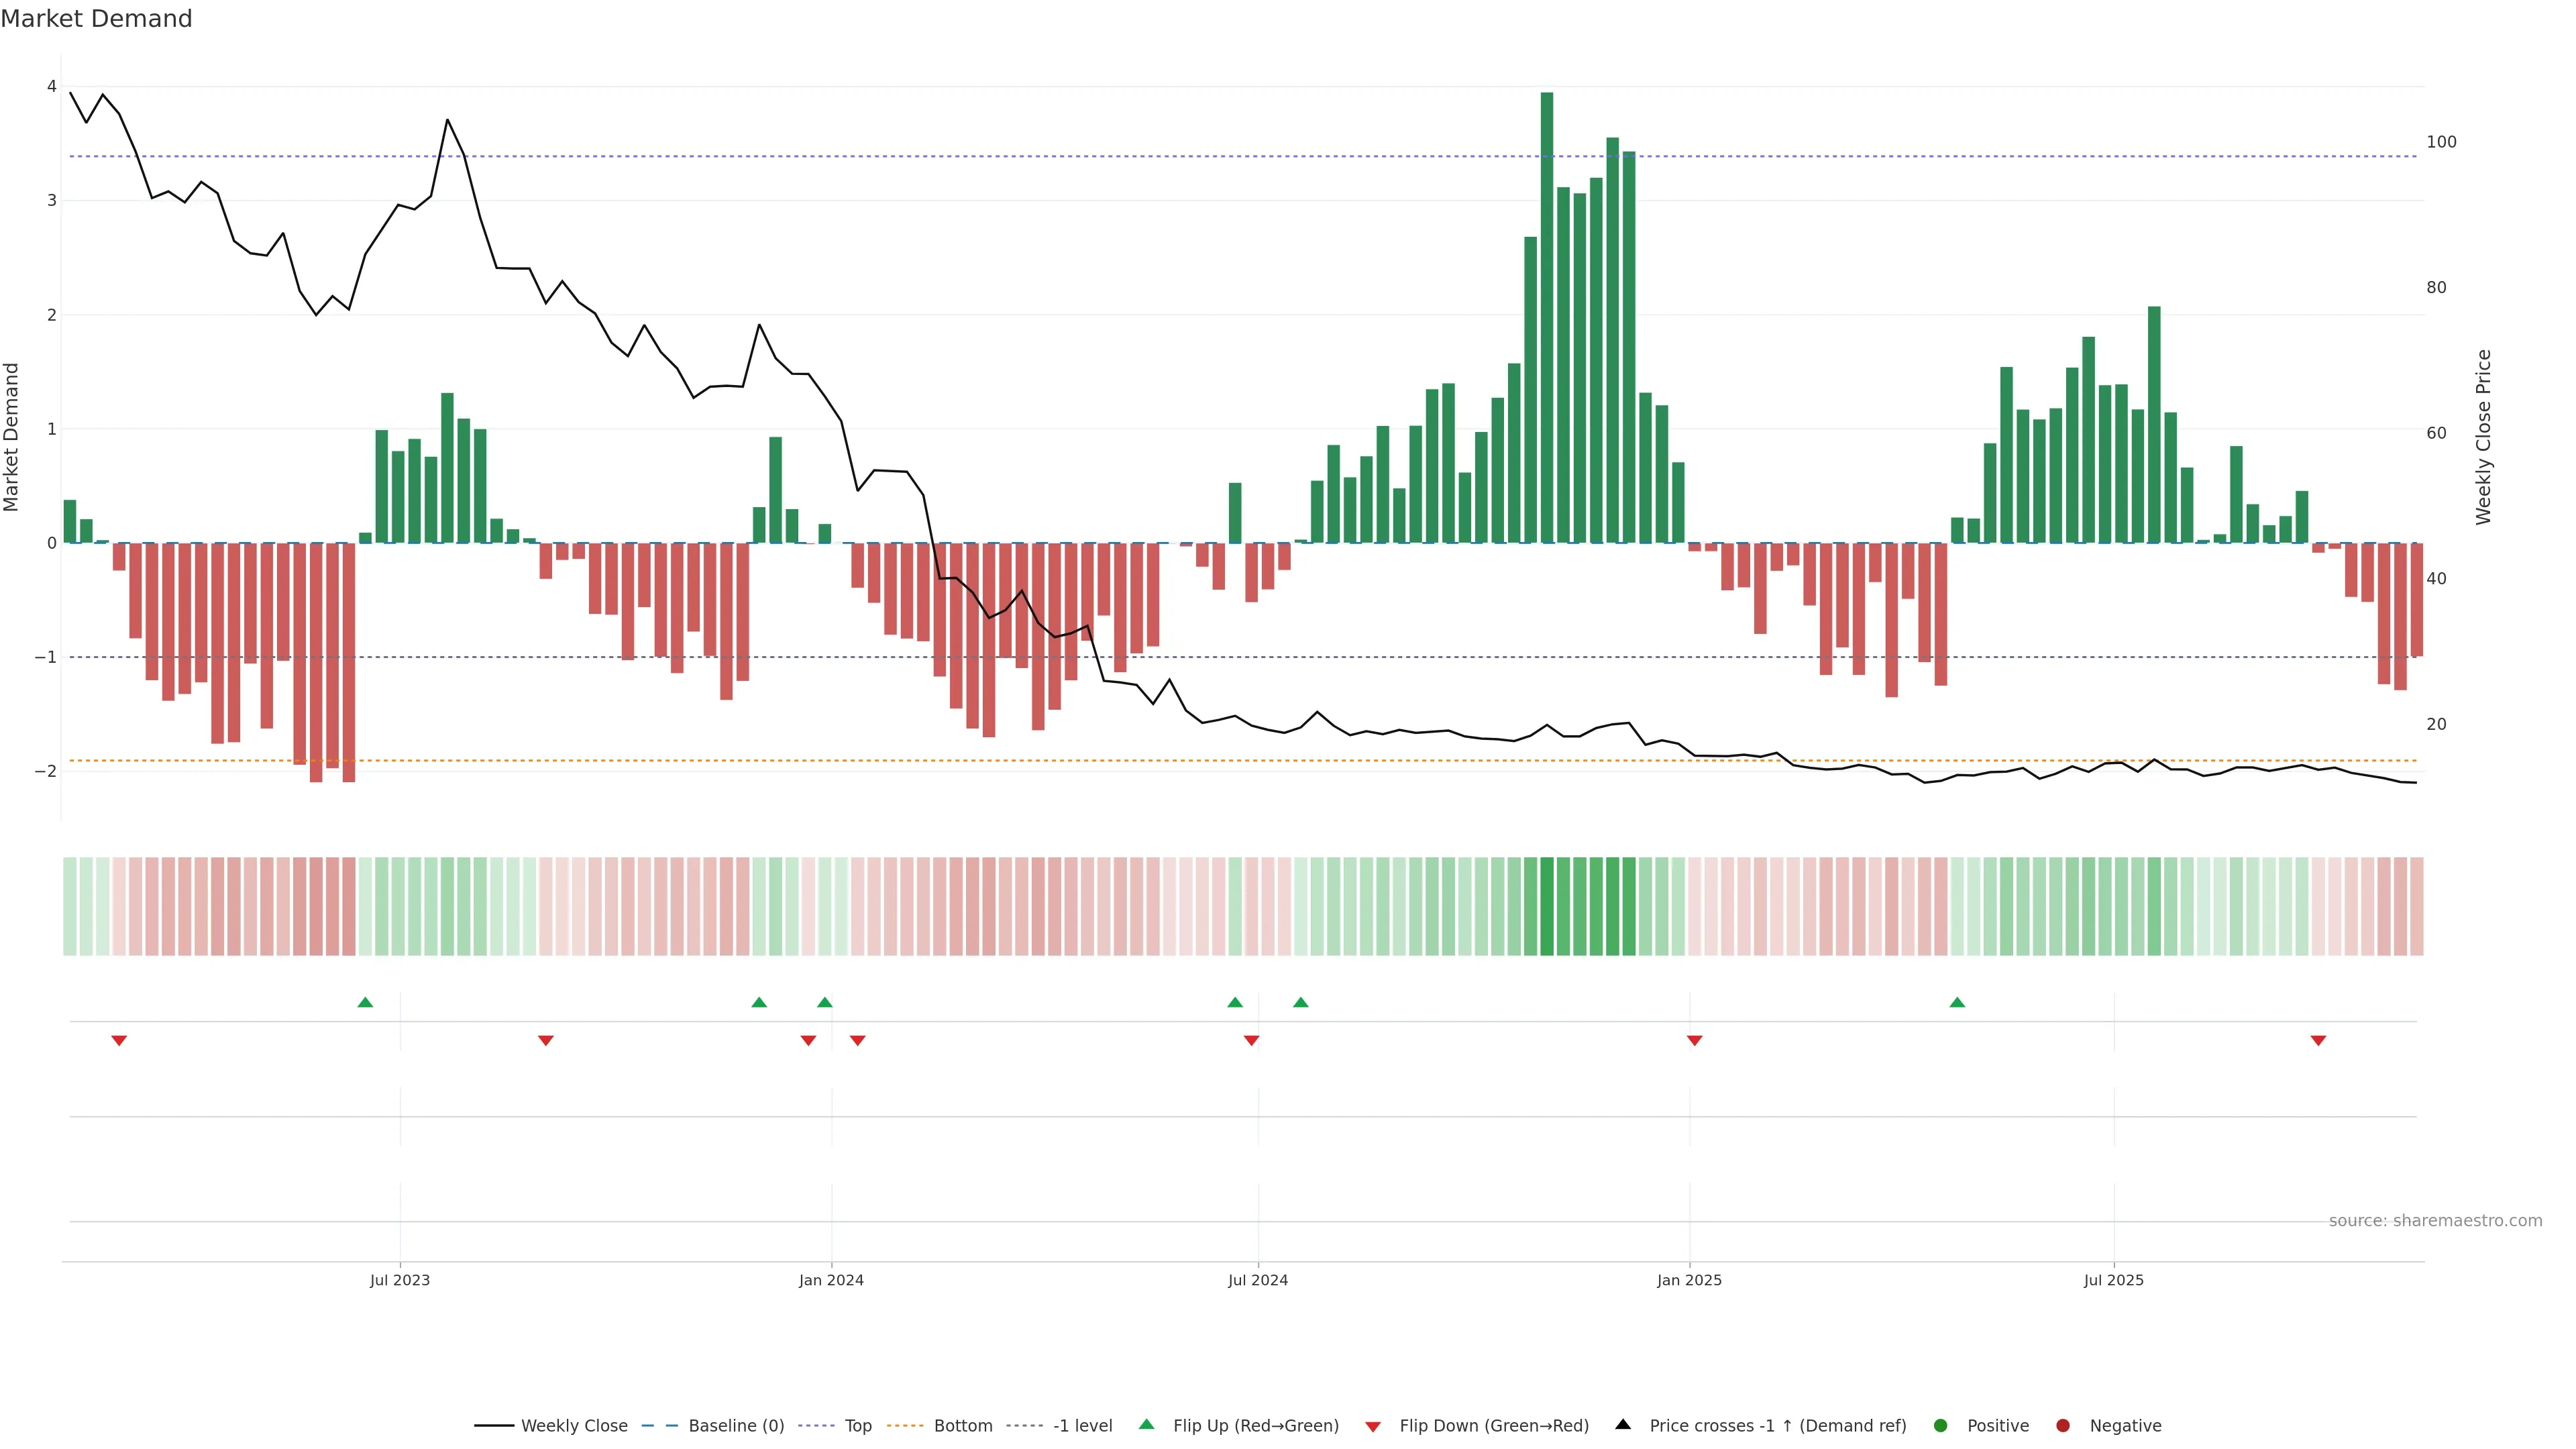The height and width of the screenshot is (1449, 2576).
Task: Click the Weekly Close Price right axis title
Action: (2483, 437)
